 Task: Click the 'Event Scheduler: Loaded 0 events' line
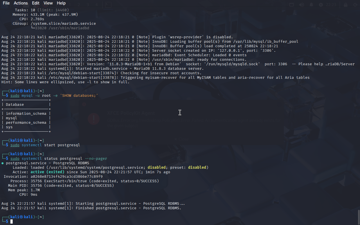point(124,55)
